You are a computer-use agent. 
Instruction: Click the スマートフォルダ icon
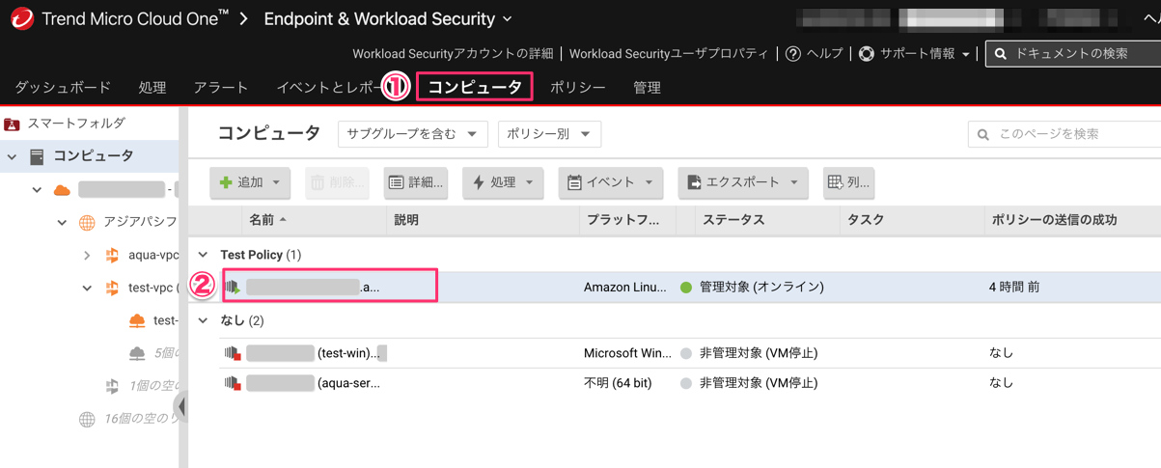[12, 124]
